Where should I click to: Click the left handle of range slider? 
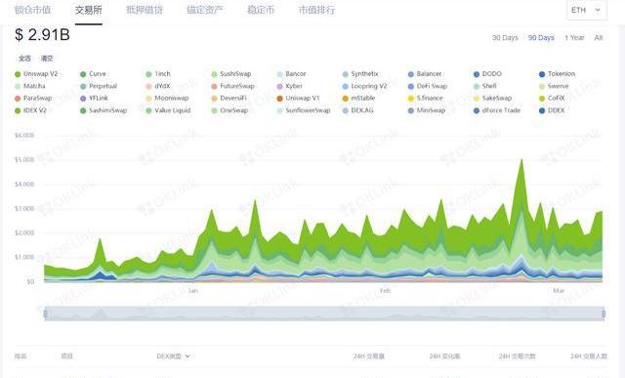46,314
